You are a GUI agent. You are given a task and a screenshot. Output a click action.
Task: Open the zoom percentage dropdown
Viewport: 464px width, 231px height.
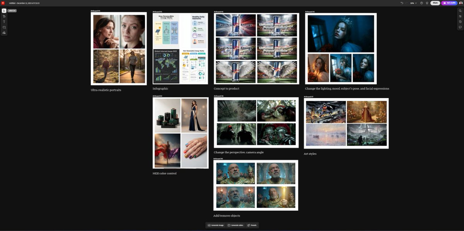click(x=413, y=3)
